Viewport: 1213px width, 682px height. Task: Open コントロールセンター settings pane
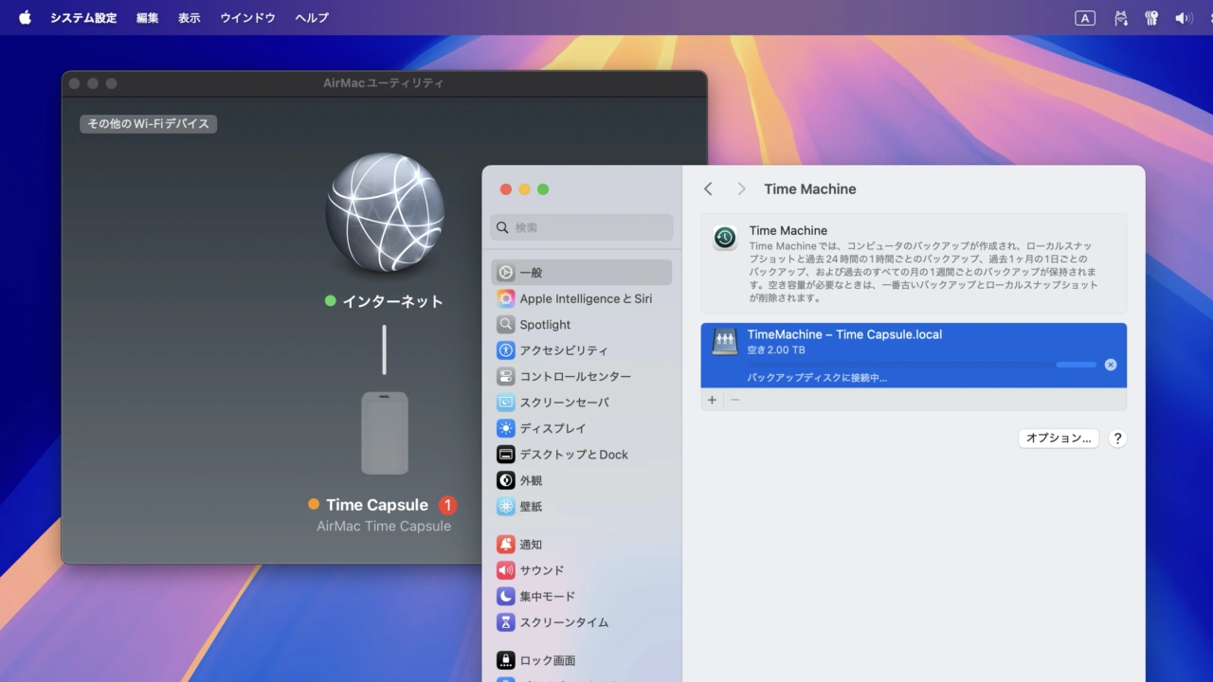click(574, 376)
